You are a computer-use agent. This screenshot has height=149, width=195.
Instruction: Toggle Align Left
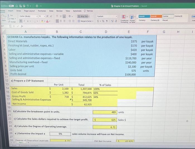coord(57,21)
